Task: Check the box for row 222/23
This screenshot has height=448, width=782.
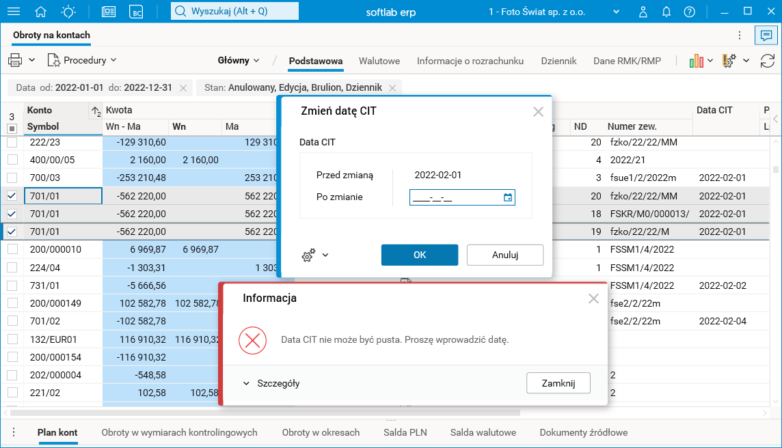Action: [x=12, y=142]
